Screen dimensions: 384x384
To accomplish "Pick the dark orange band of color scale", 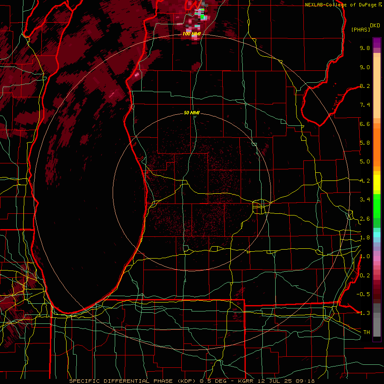I will click(377, 145).
